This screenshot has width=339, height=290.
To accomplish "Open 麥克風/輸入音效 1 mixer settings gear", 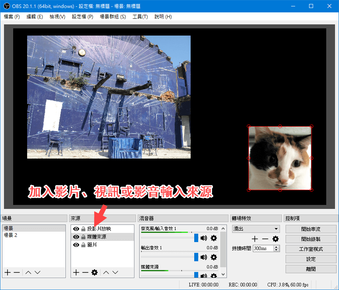I will click(x=214, y=238).
